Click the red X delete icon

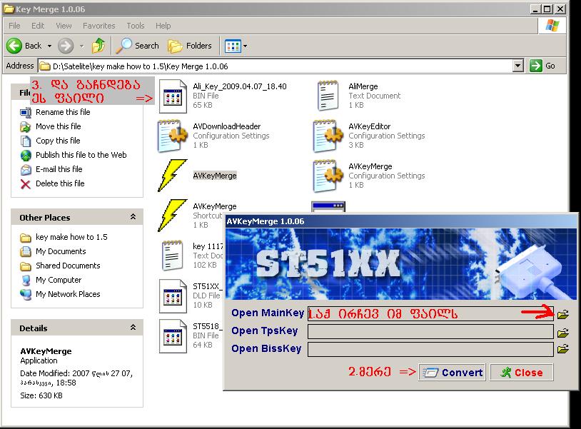(x=26, y=184)
